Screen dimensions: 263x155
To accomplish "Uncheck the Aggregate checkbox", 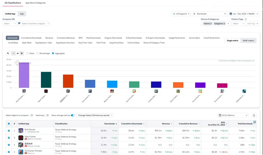I will pos(53,53).
